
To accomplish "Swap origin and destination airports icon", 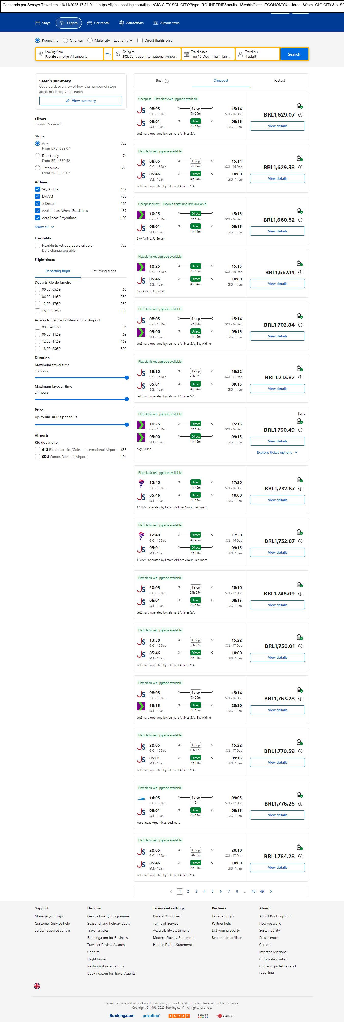I will pyautogui.click(x=108, y=54).
